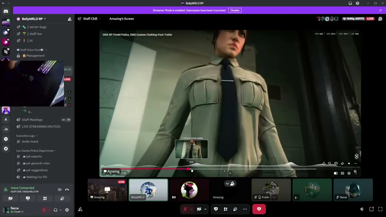The width and height of the screenshot is (386, 217).
Task: Start an activity from the voice panel
Action: click(45, 198)
